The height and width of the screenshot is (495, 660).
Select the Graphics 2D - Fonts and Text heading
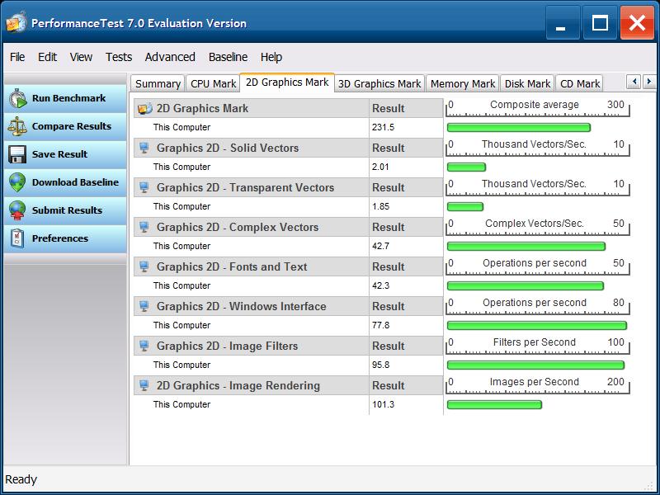click(x=232, y=266)
